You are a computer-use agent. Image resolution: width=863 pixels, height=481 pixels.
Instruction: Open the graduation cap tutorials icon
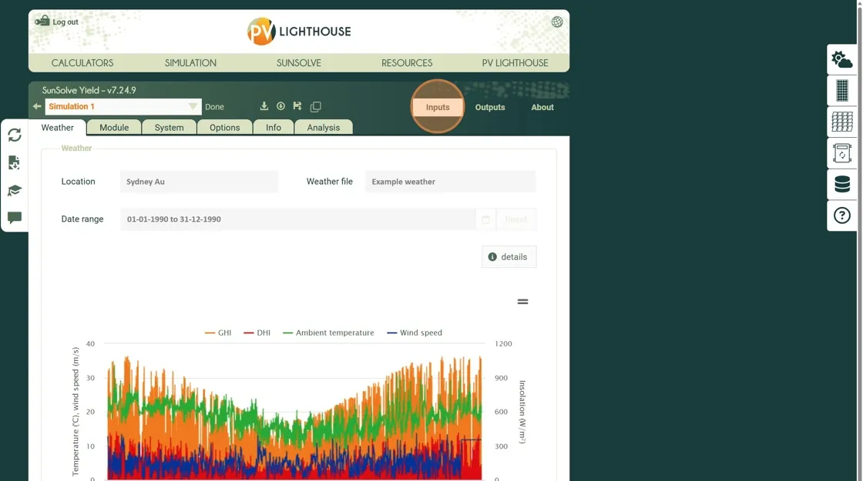[15, 191]
